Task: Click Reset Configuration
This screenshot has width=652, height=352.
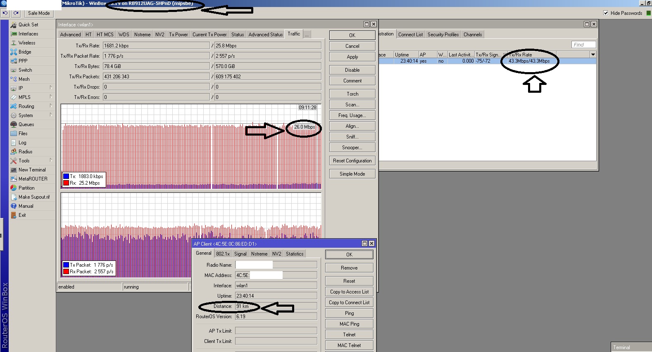Action: [352, 161]
